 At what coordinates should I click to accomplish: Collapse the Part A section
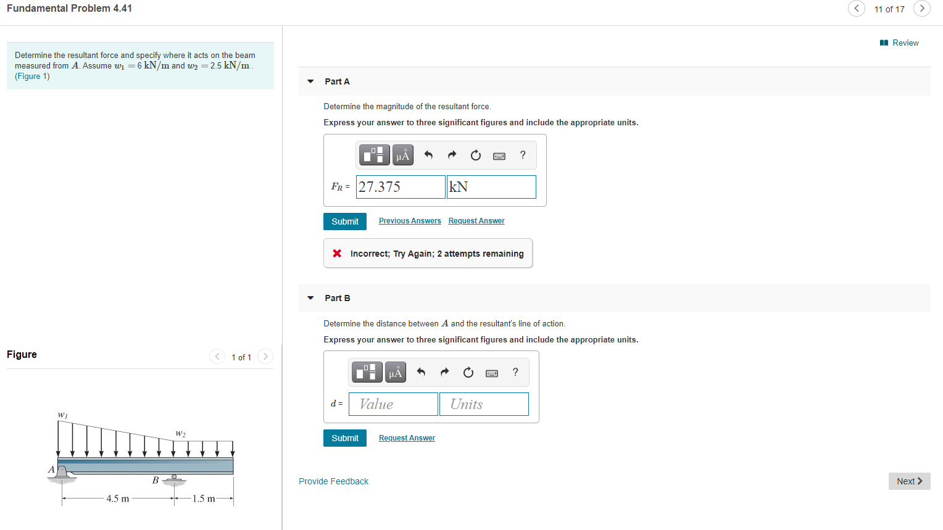310,81
